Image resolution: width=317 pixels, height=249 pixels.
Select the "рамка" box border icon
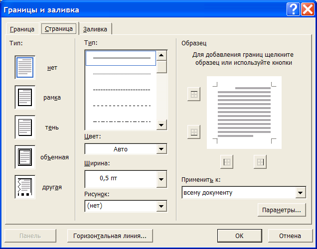coord(25,97)
